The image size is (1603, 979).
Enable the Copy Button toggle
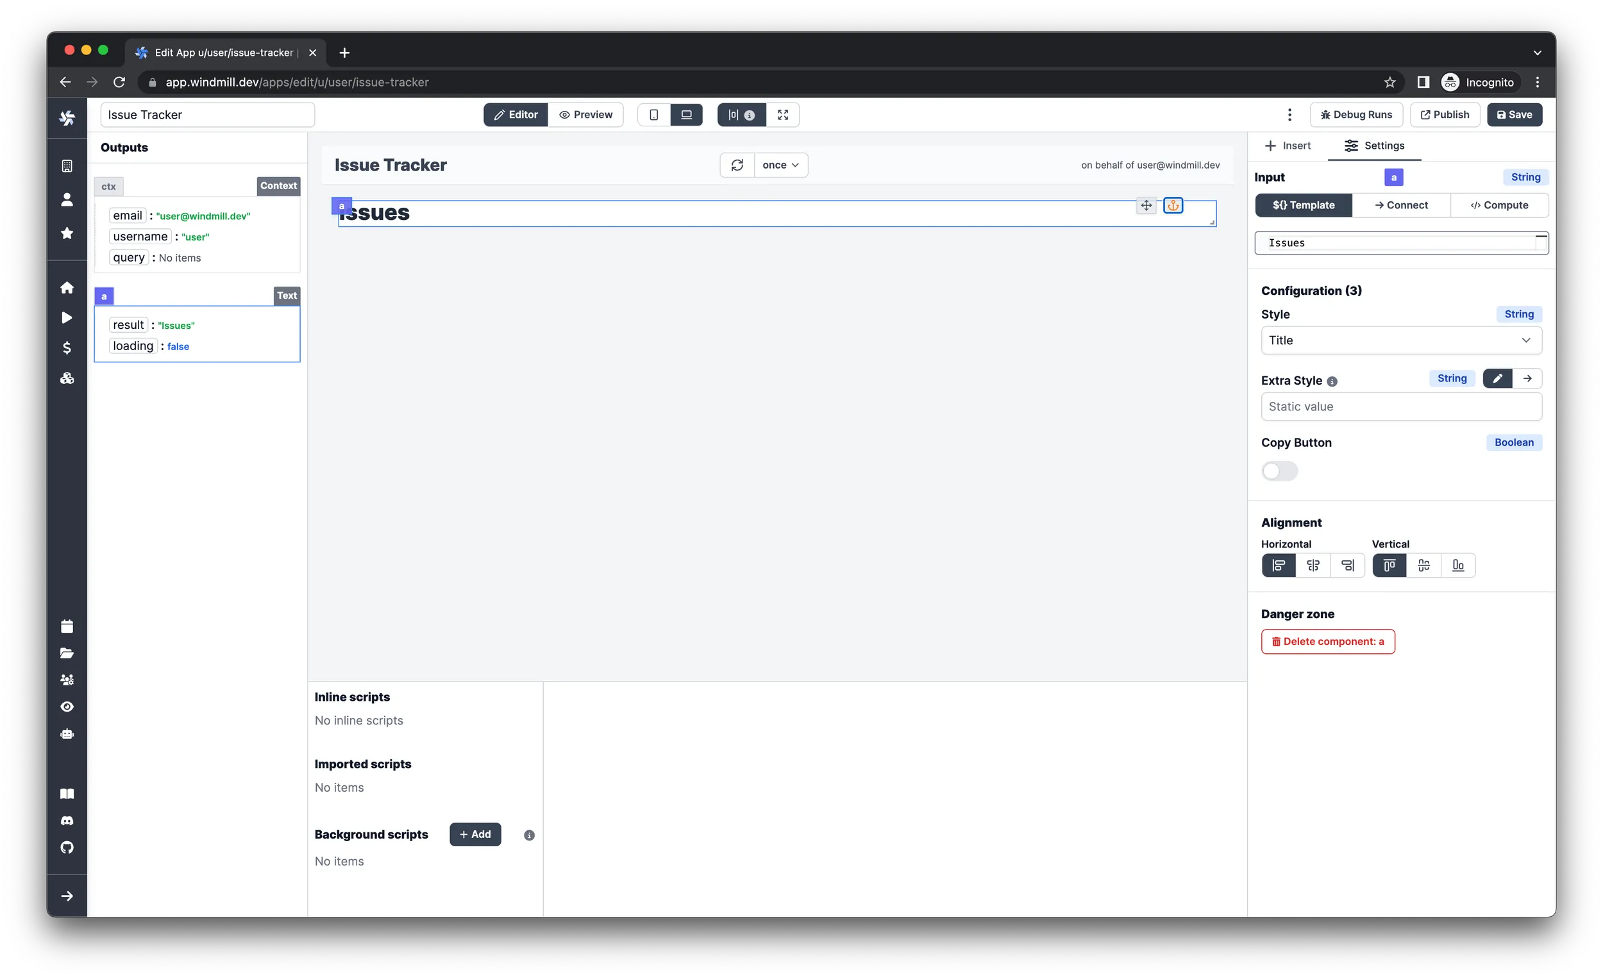(1279, 471)
